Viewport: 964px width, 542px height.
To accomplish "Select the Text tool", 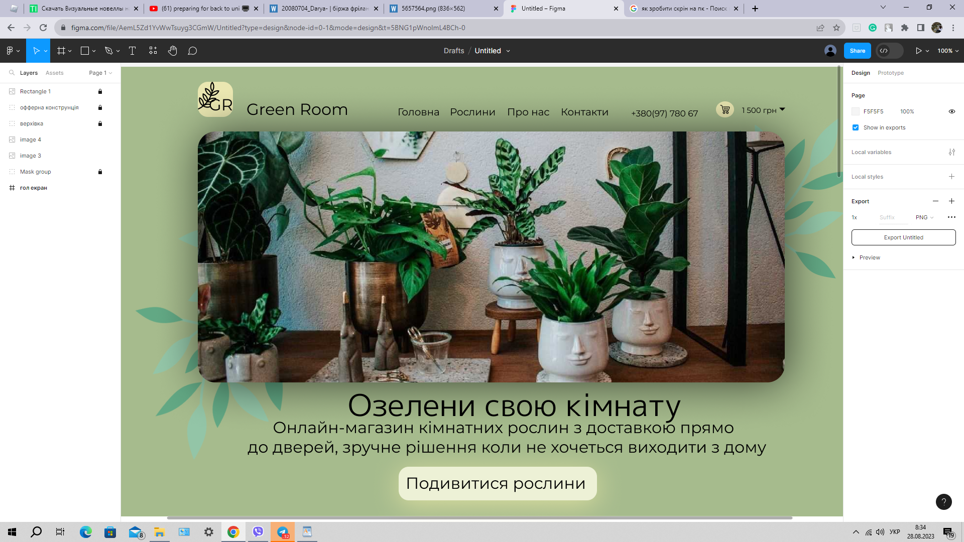I will coord(133,51).
